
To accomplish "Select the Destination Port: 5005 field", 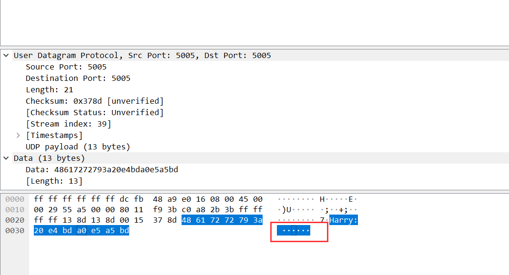I will pos(78,78).
